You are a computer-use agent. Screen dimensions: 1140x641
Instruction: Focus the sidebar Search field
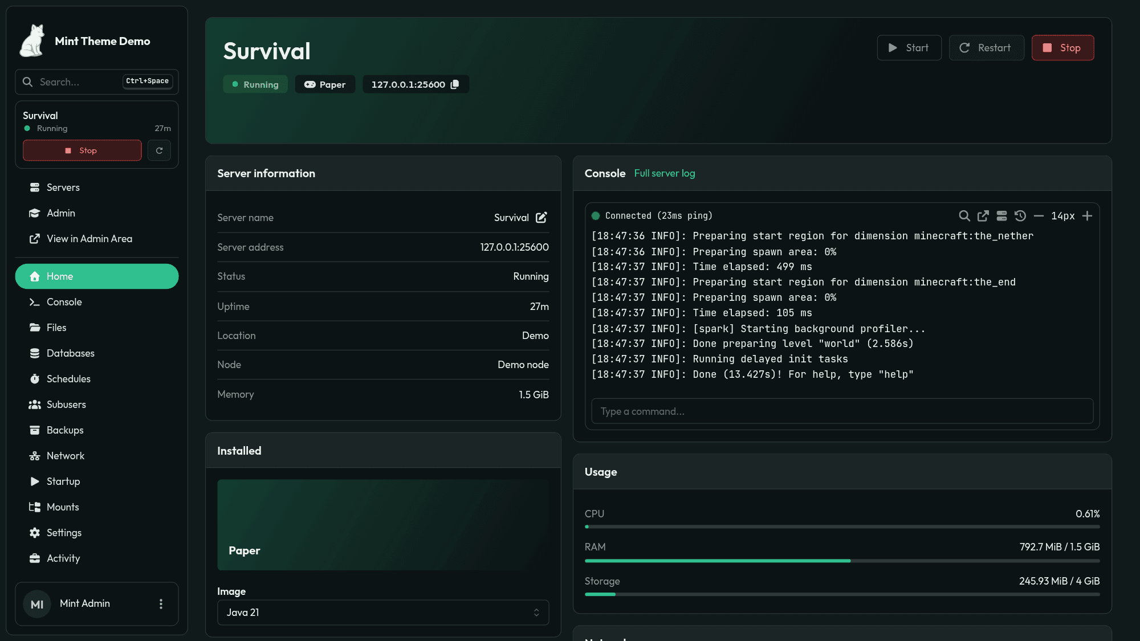point(97,82)
